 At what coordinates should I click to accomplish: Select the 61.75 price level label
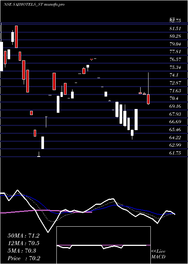pyautogui.click(x=175, y=153)
